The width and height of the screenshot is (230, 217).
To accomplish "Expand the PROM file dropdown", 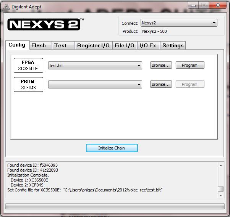I will click(x=95, y=85).
